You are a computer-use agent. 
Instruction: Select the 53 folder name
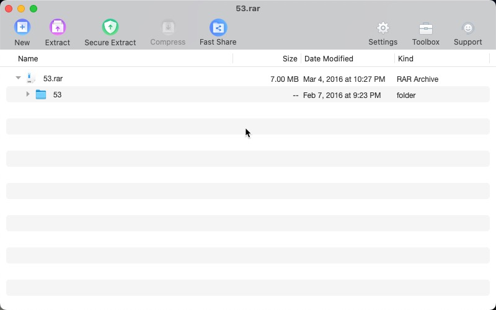pos(57,95)
